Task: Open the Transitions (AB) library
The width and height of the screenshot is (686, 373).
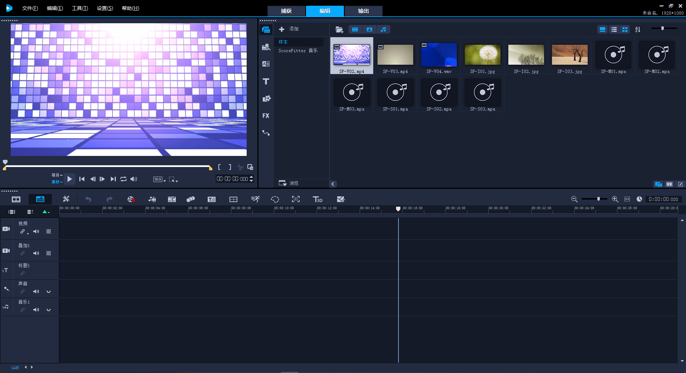Action: tap(266, 64)
